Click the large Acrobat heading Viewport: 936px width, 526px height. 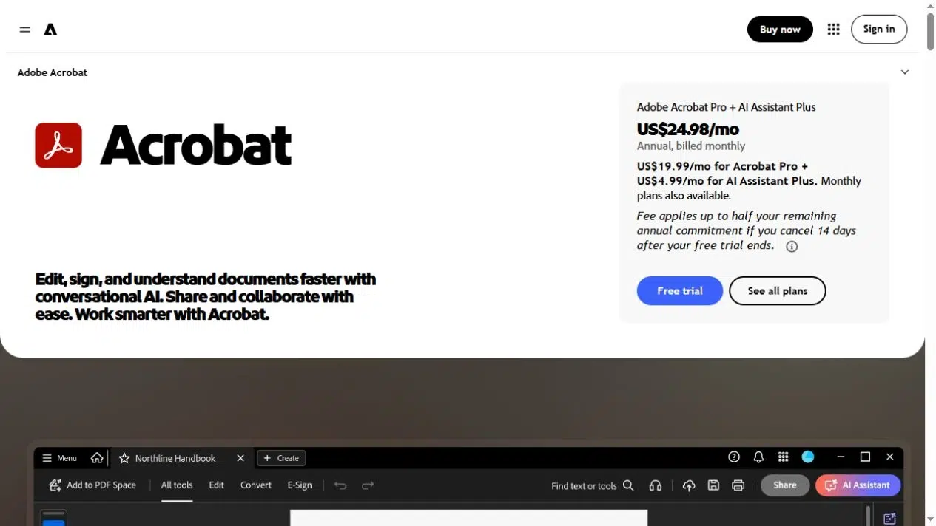[196, 145]
